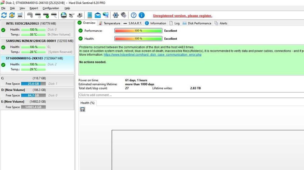Screen dimensions: 304x170
Task: Open the Report menu
Action: point(34,8)
